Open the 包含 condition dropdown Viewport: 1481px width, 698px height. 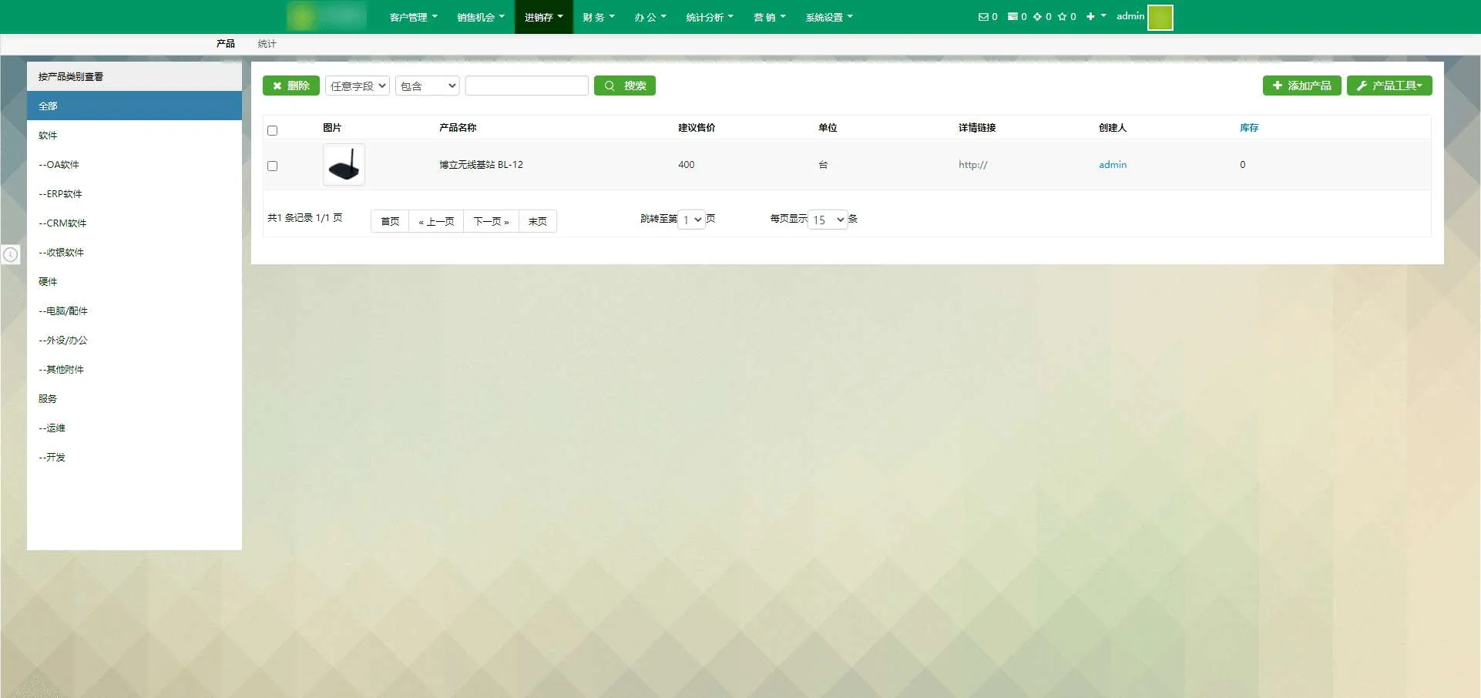click(x=428, y=86)
